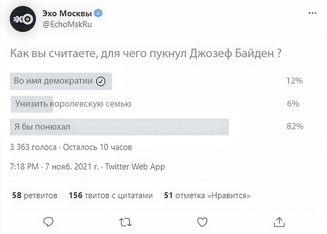Open 156 твитов с цитатами
The height and width of the screenshot is (234, 327).
(110, 196)
